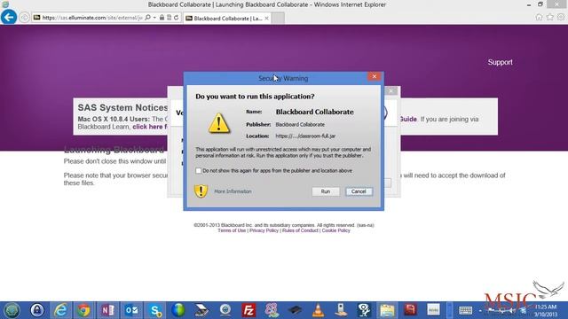Click the URL field in the address bar
568x319 pixels.
[x=92, y=18]
